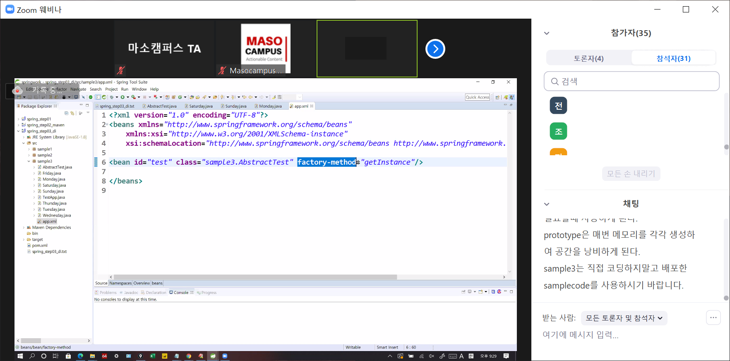730x361 pixels.
Task: Click the blue next-video arrow button
Action: tap(435, 49)
